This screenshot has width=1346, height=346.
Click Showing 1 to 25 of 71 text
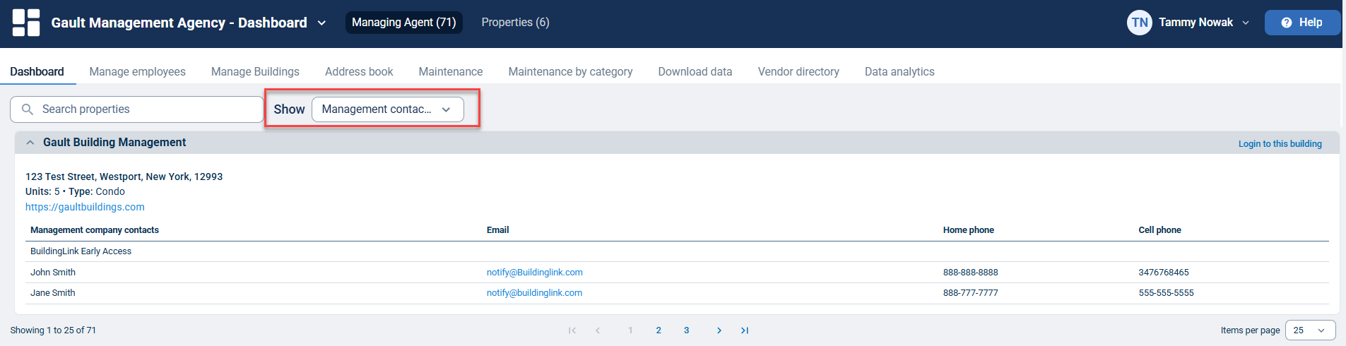point(53,330)
